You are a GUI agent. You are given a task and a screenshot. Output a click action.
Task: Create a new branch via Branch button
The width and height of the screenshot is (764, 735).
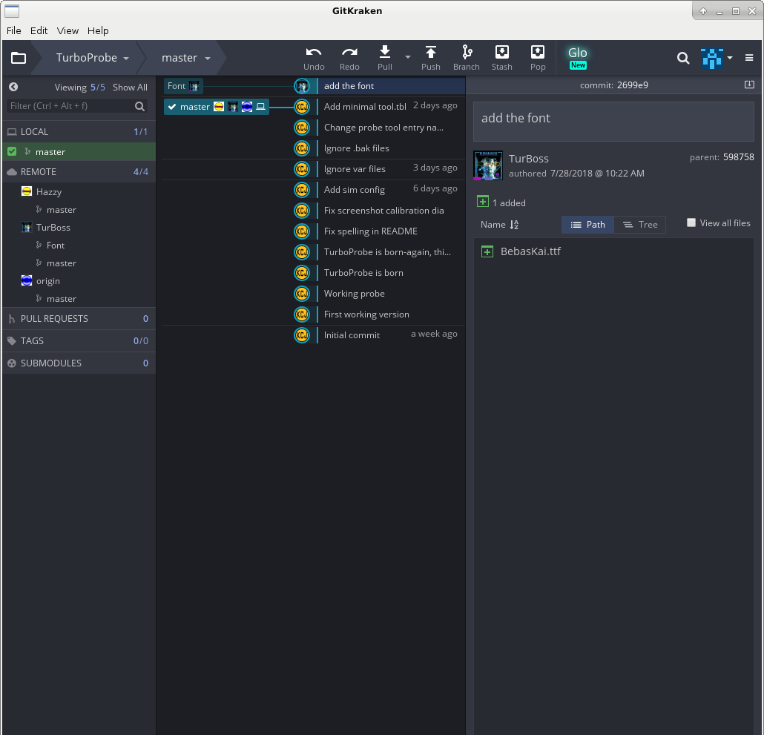467,59
